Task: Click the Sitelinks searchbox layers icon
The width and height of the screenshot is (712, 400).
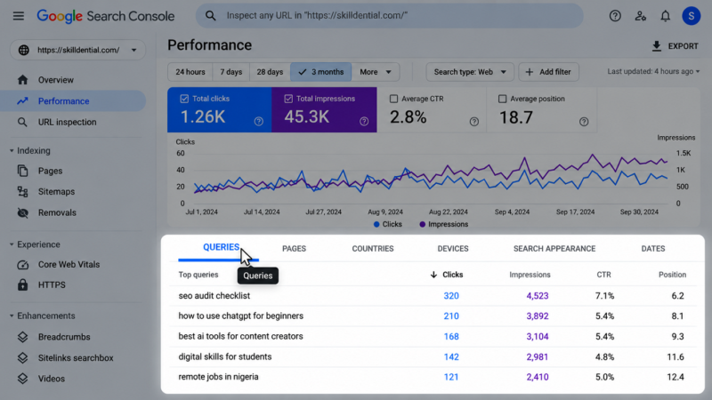Action: click(x=23, y=358)
